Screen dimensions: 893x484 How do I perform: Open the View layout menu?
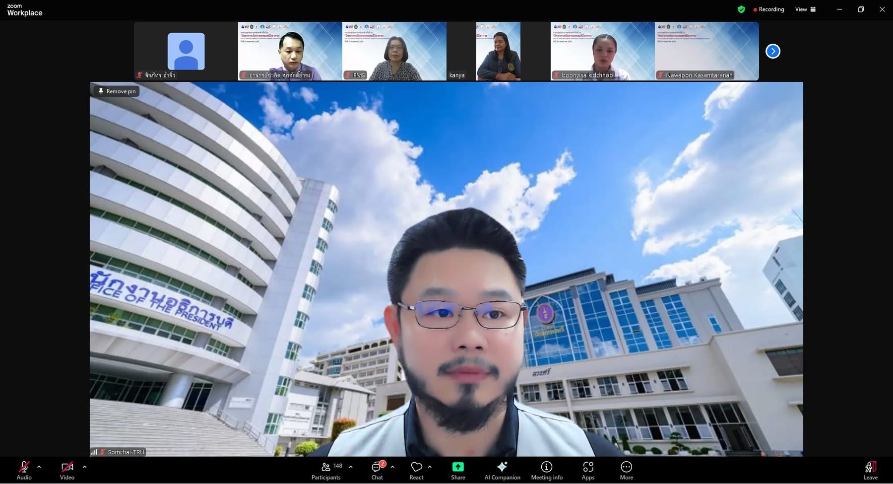(805, 9)
